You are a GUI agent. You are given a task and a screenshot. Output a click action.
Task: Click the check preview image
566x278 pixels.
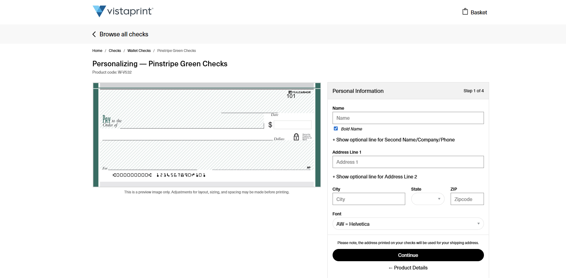[207, 135]
